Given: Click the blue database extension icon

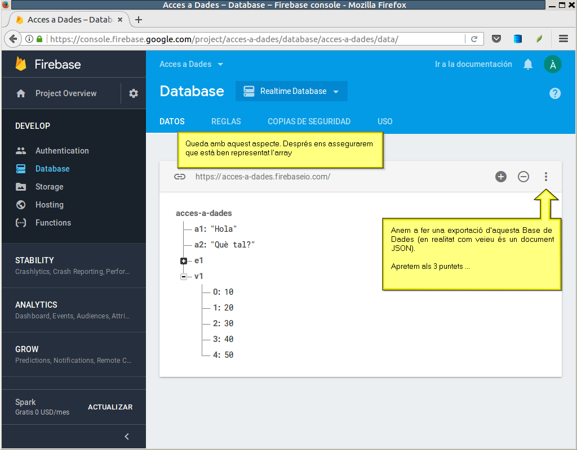Looking at the screenshot, I should pos(518,39).
